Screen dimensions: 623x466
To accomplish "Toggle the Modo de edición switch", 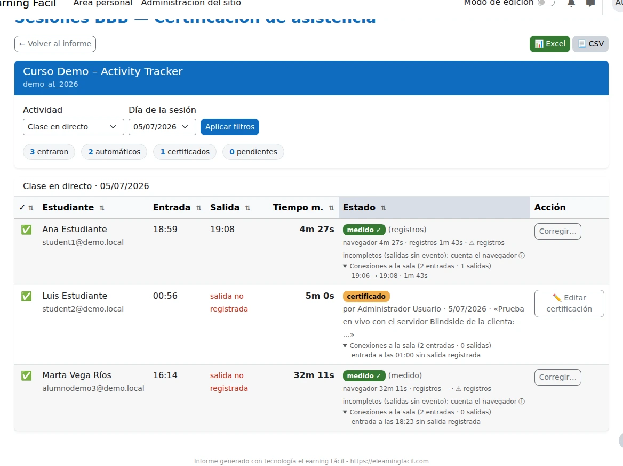I will (x=546, y=3).
